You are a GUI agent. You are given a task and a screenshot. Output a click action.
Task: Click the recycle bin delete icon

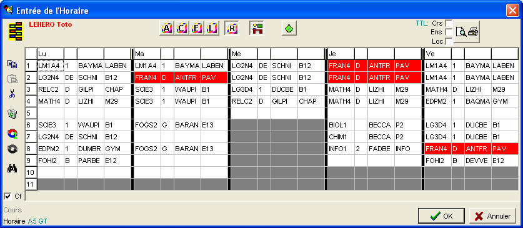(x=12, y=114)
